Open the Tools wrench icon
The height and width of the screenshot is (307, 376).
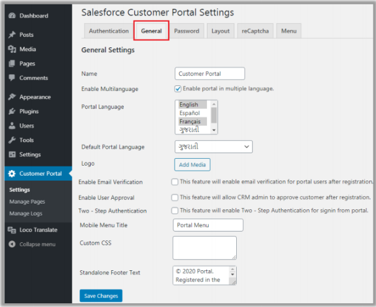[12, 140]
